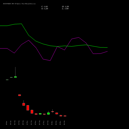This screenshot has width=129, height=129.
Task: Select the thin red candle for 27 Nov
Action: [44, 114]
